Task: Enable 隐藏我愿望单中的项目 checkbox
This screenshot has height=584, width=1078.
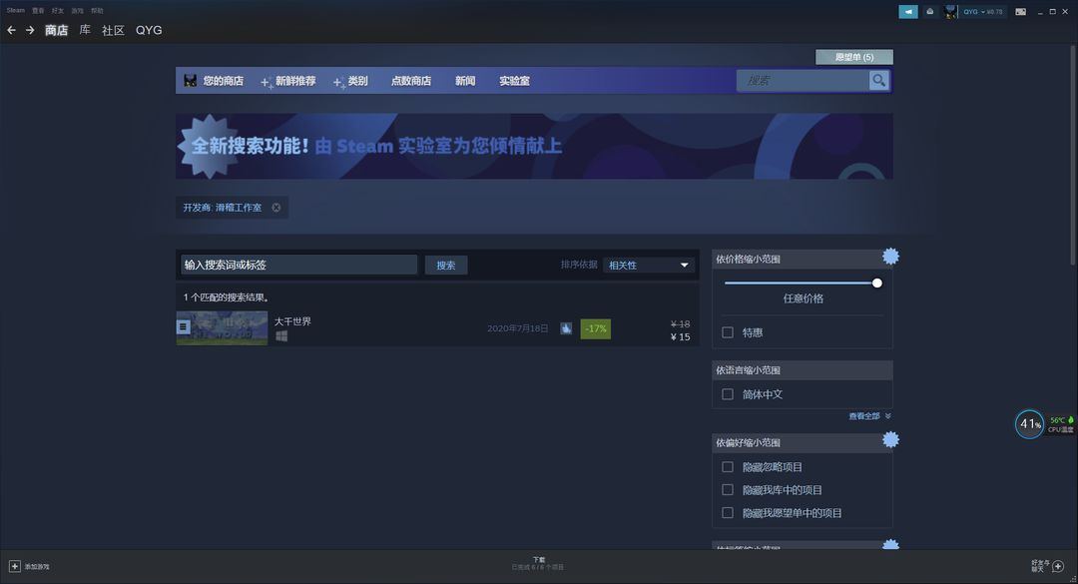Action: [728, 512]
